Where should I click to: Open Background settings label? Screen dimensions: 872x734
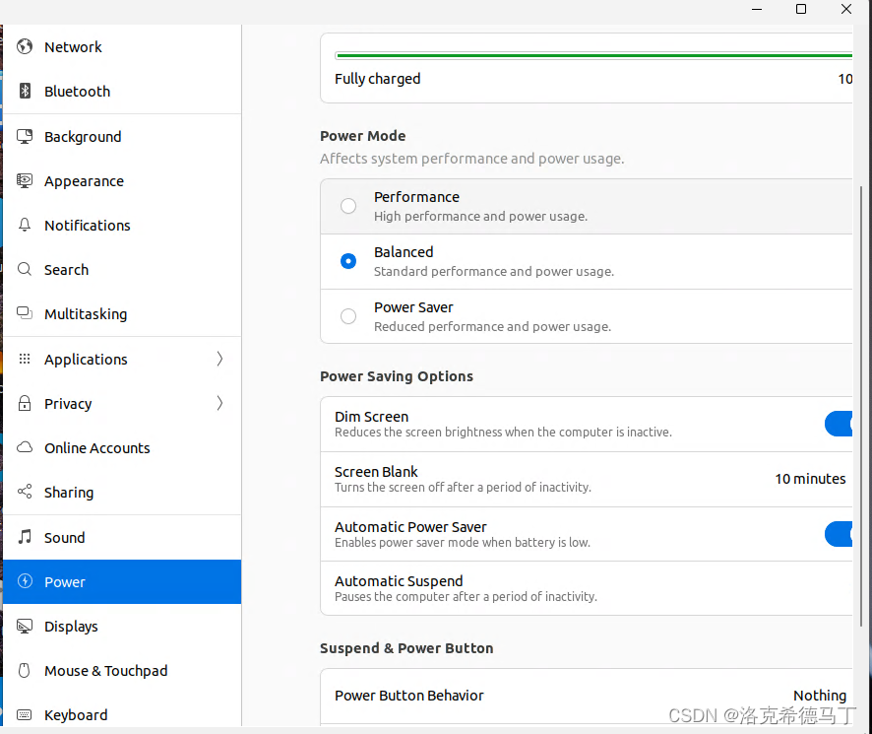click(x=83, y=136)
